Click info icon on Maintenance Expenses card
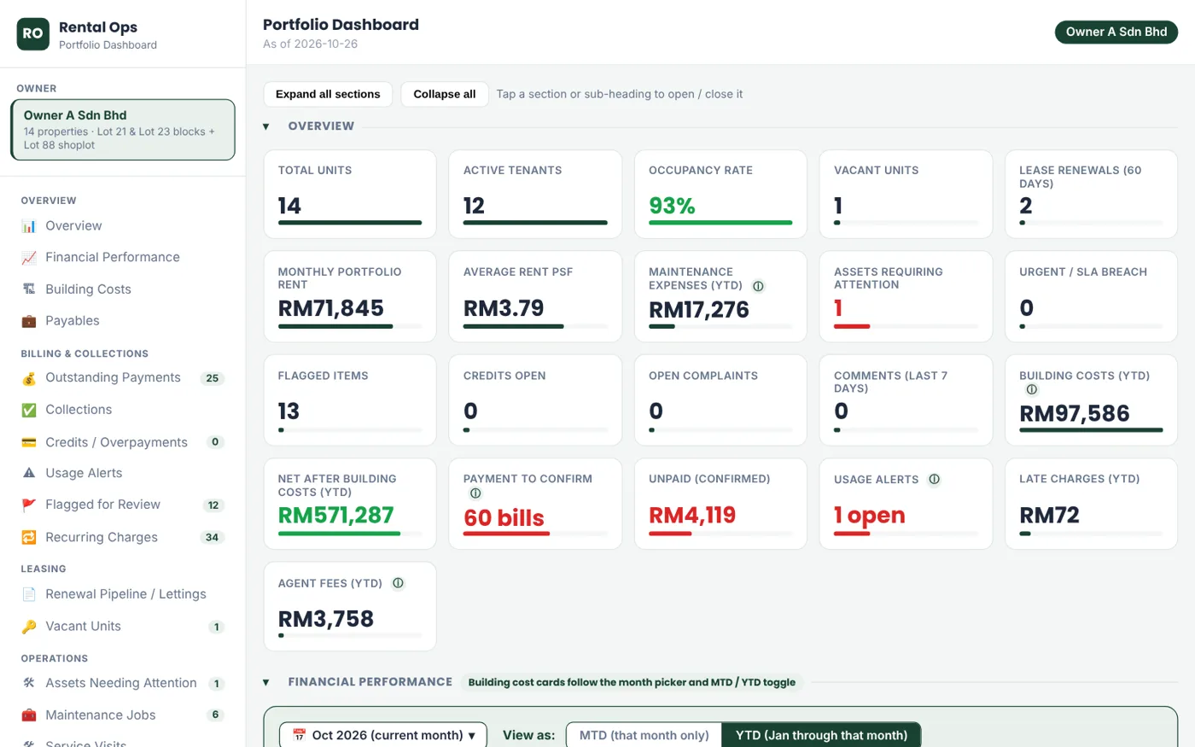 coord(758,286)
